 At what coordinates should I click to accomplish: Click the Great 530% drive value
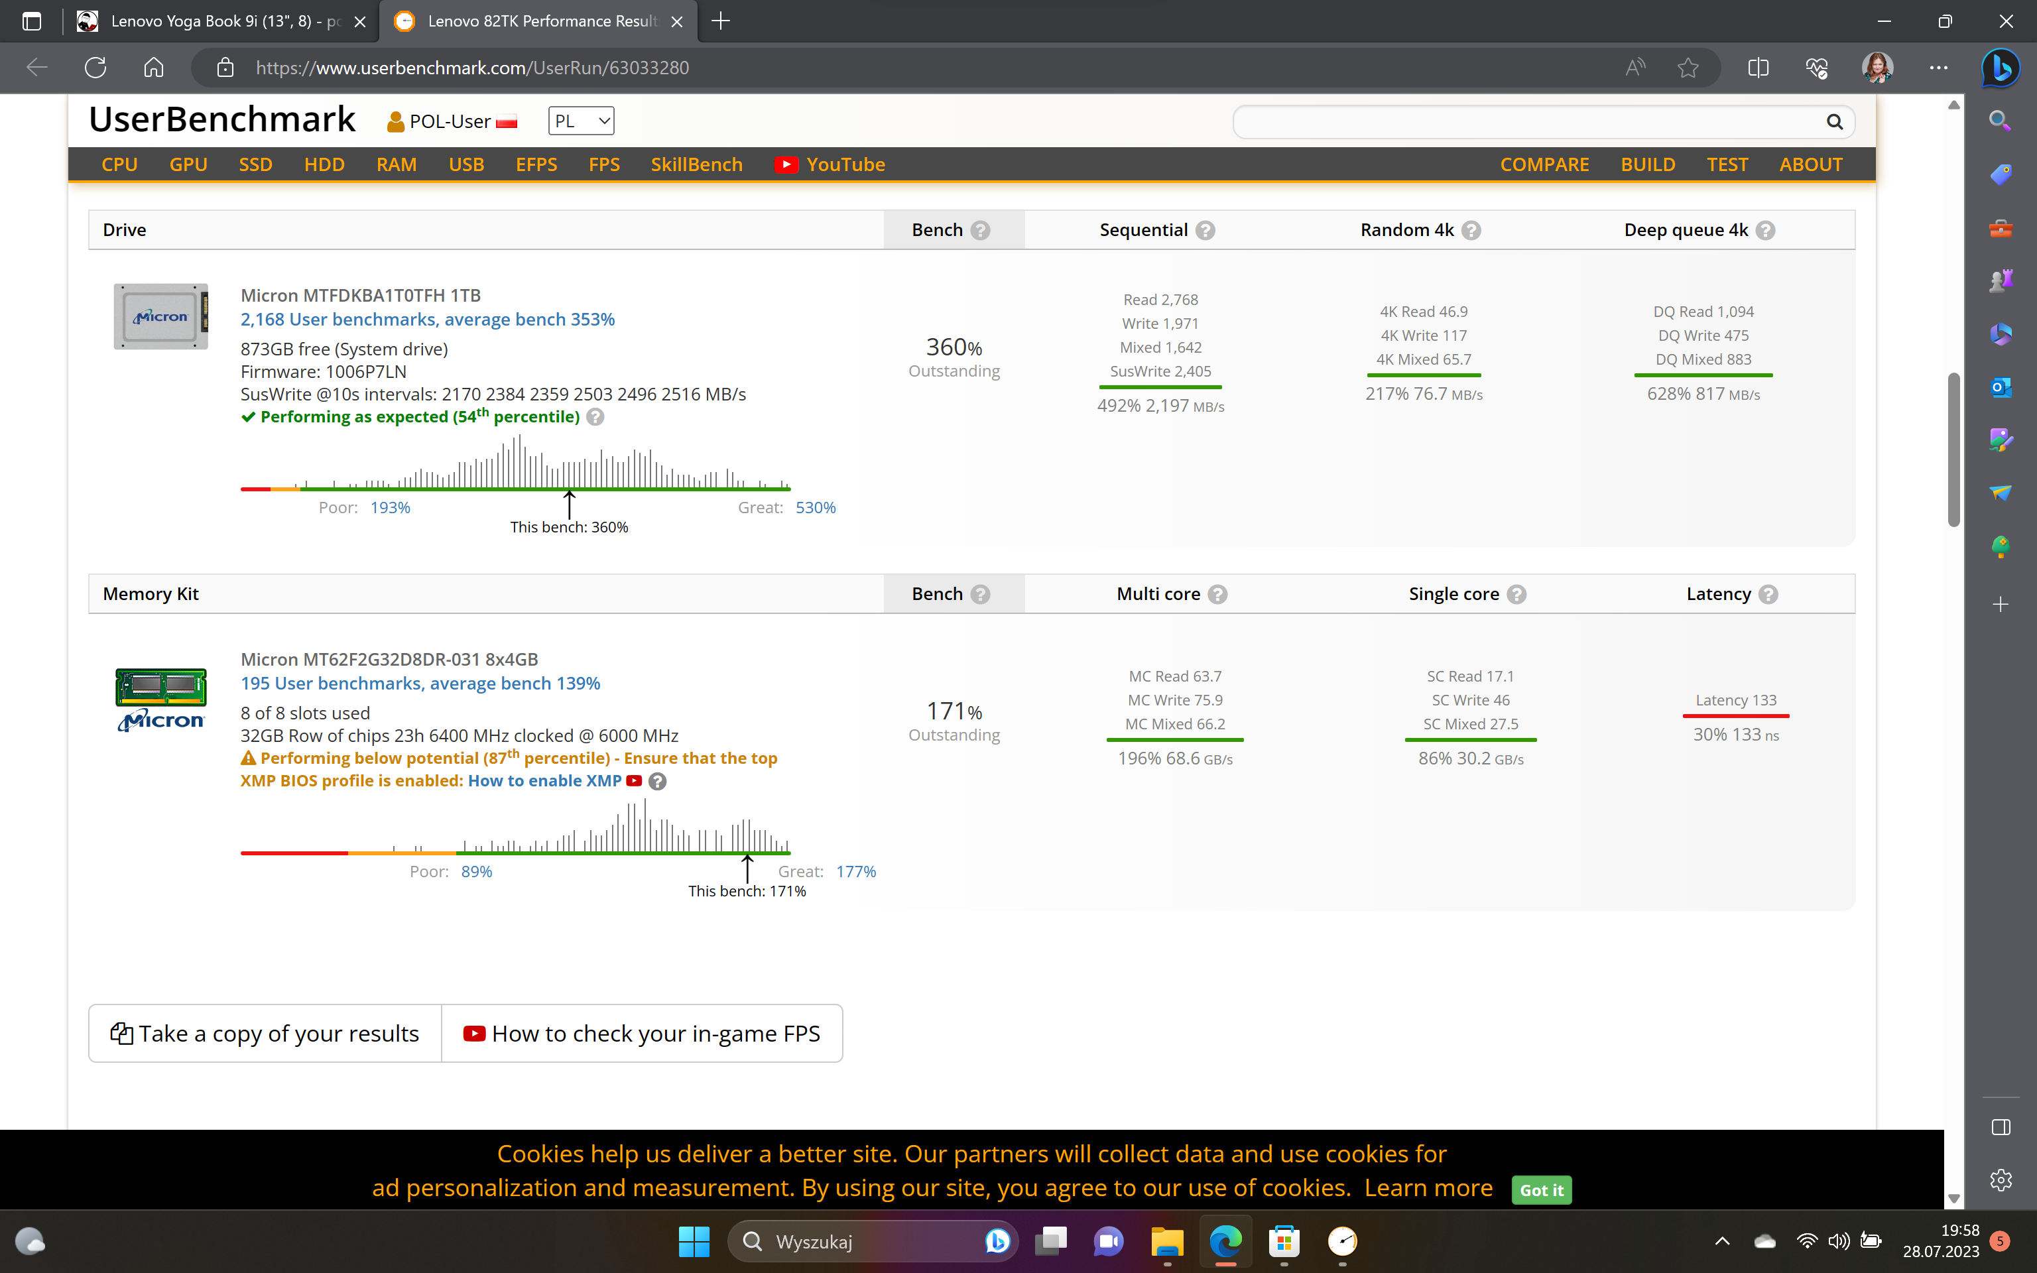816,508
